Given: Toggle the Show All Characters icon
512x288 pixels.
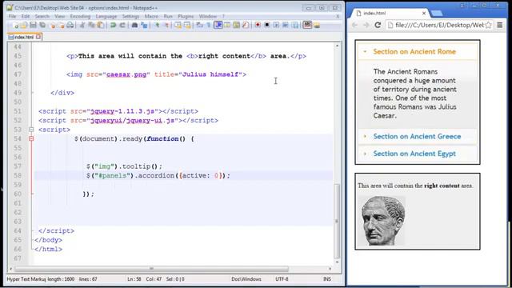Looking at the screenshot, I should coord(208,25).
